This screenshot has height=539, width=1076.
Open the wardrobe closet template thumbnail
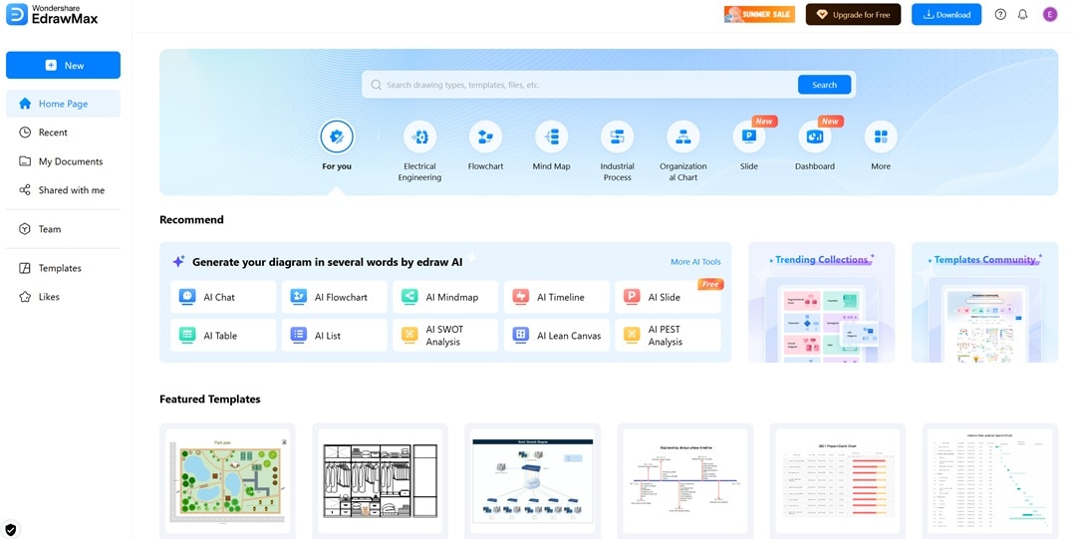tap(381, 481)
